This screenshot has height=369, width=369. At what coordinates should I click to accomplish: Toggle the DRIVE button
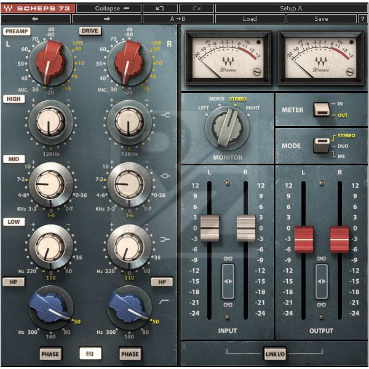coord(90,31)
